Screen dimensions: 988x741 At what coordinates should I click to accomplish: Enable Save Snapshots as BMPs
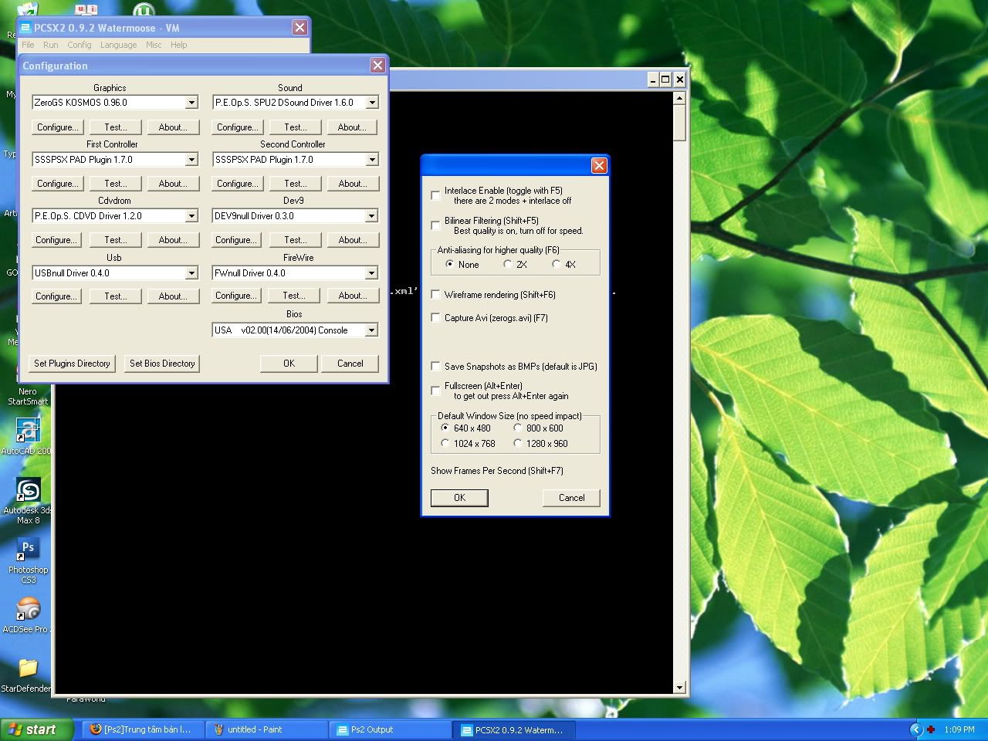tap(436, 367)
